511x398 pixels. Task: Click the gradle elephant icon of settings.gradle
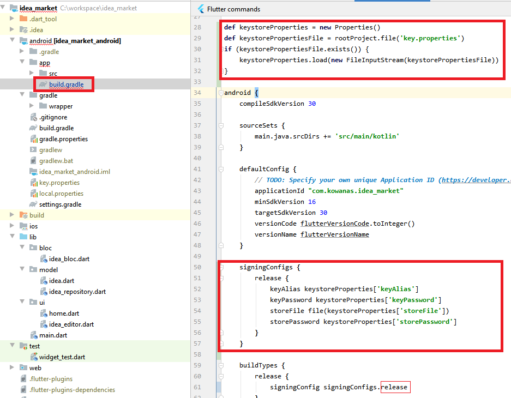[33, 204]
